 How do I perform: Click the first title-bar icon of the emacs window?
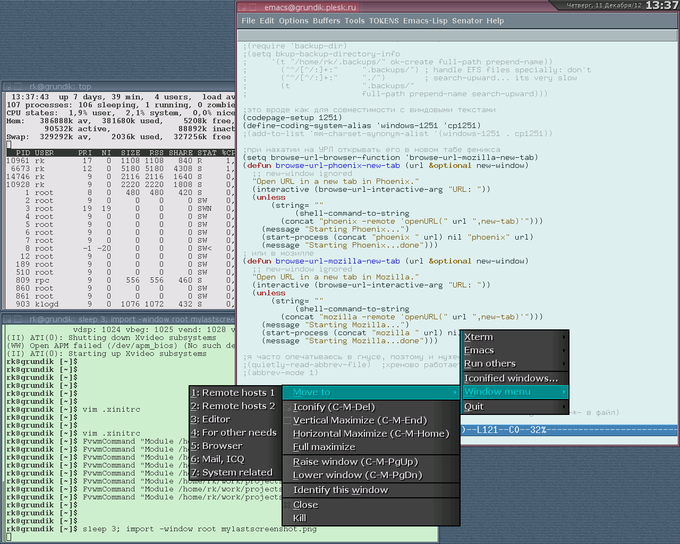242,7
